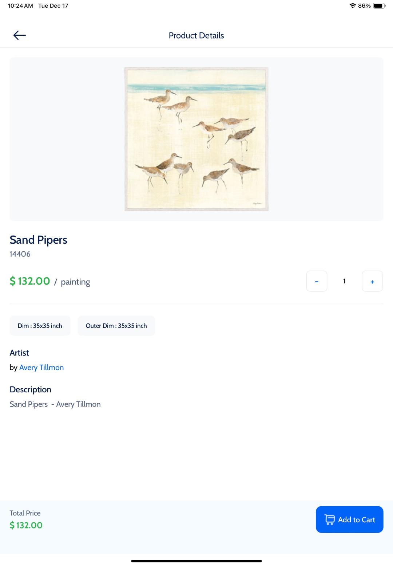Tap the Tue Dec 17 date in status bar
Image resolution: width=393 pixels, height=566 pixels.
coord(53,5)
